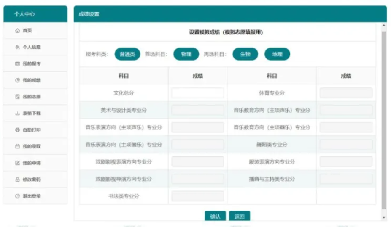Viewport: 391px width, 227px height.
Task: Select the 物理 first-choice subject pill
Action: 186,54
